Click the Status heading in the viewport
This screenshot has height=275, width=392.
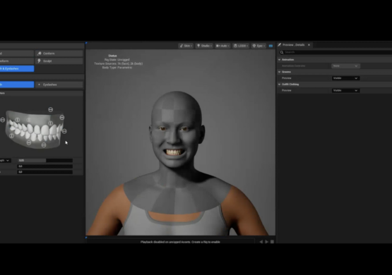[x=112, y=56]
